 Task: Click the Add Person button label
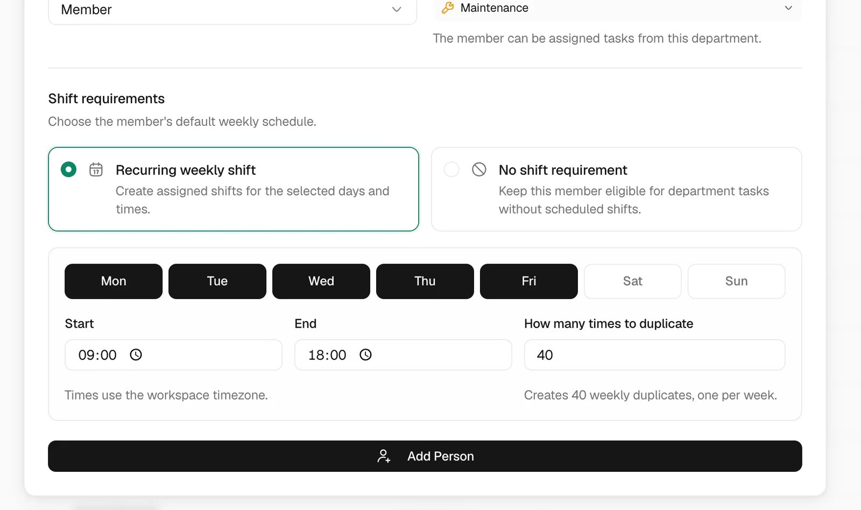pos(441,456)
